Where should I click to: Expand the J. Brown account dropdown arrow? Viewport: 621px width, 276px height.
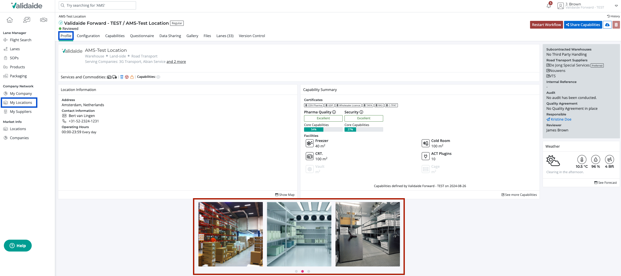[x=616, y=6]
